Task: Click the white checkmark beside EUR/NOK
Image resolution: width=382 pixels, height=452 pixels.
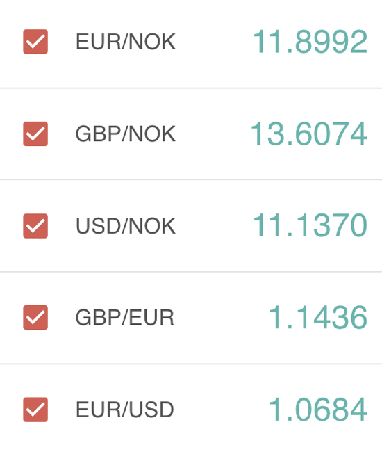Action: point(35,42)
